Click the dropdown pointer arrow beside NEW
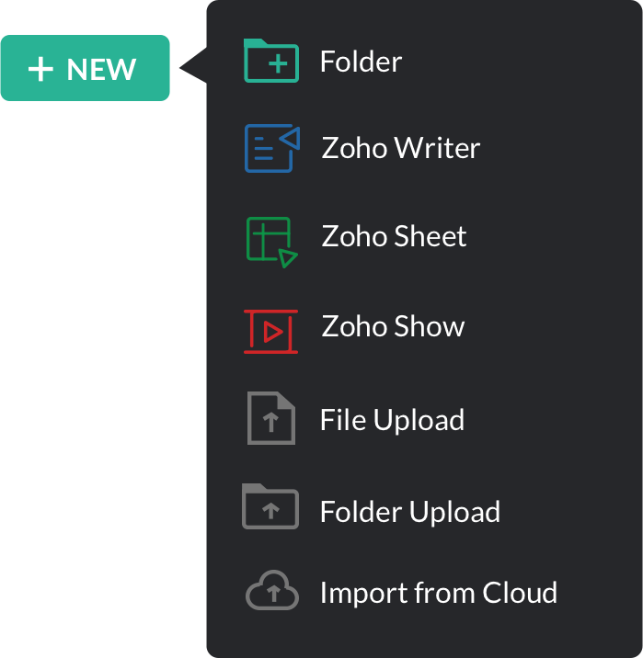Viewport: 643px width, 658px height. [192, 67]
